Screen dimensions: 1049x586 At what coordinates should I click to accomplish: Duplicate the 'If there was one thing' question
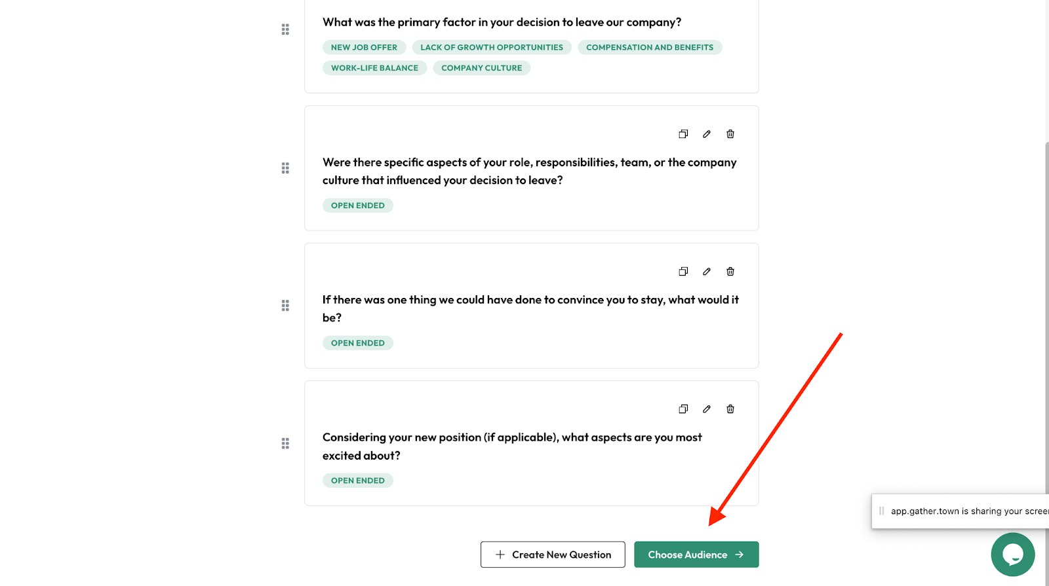(683, 271)
